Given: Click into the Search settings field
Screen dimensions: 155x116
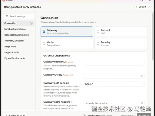Looking at the screenshot, I should (x=18, y=16).
